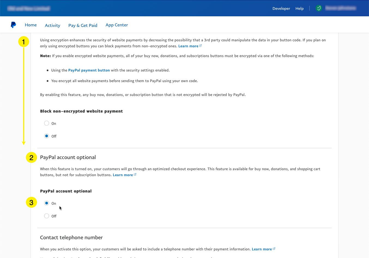The width and height of the screenshot is (369, 258).
Task: Open the App Center menu
Action: click(x=117, y=25)
